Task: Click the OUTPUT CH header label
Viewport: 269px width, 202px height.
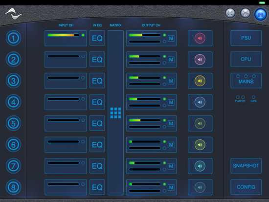Action: click(151, 25)
